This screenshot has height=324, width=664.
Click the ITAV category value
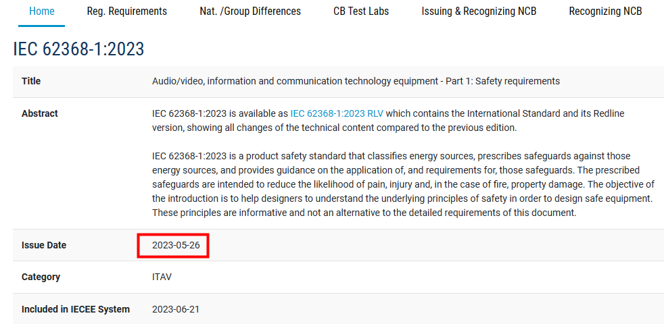(x=162, y=277)
